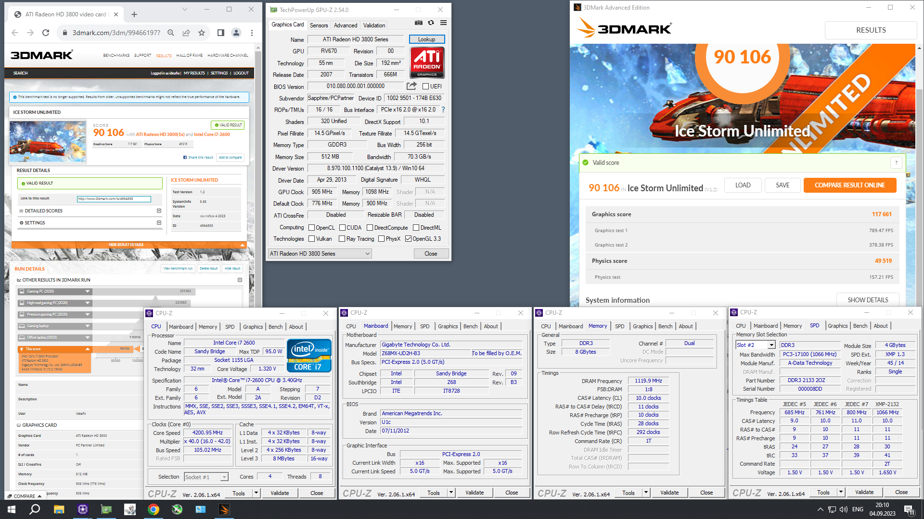Toggle the Ray Tracing checkbox

[342, 239]
